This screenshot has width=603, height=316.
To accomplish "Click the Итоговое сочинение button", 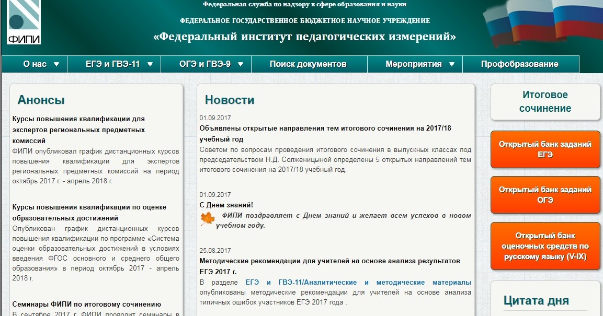I will coord(545,102).
